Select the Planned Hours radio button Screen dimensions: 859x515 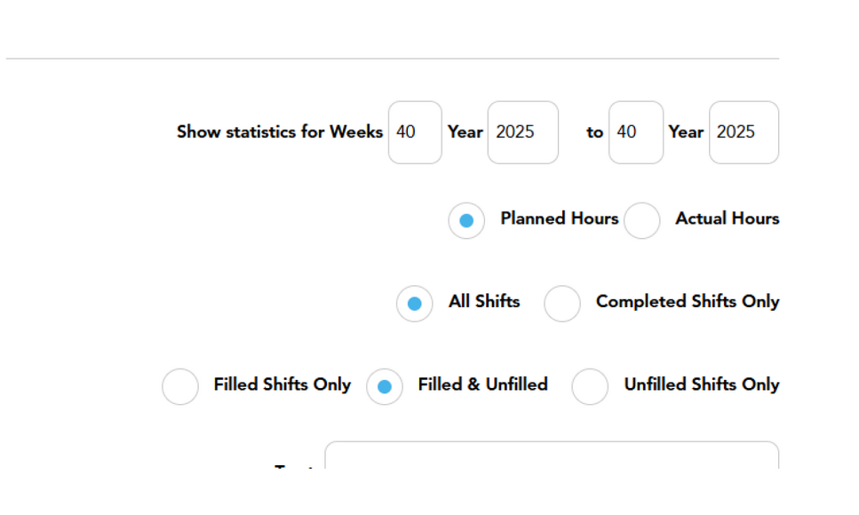coord(466,221)
